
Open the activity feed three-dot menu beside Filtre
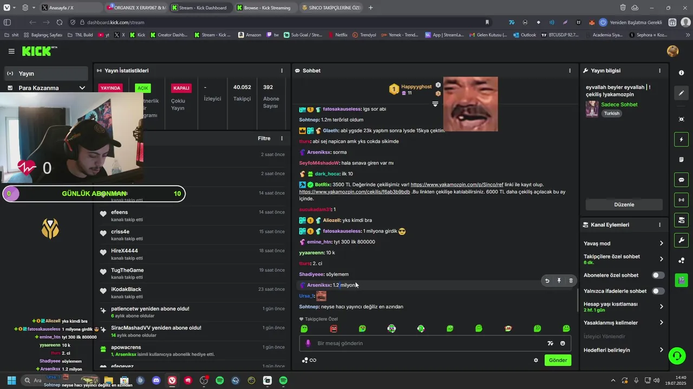pyautogui.click(x=282, y=138)
